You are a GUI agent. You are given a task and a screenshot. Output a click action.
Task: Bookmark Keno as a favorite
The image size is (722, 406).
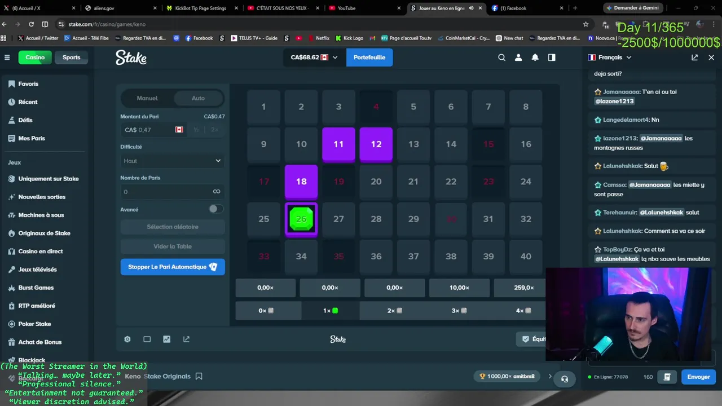199,376
